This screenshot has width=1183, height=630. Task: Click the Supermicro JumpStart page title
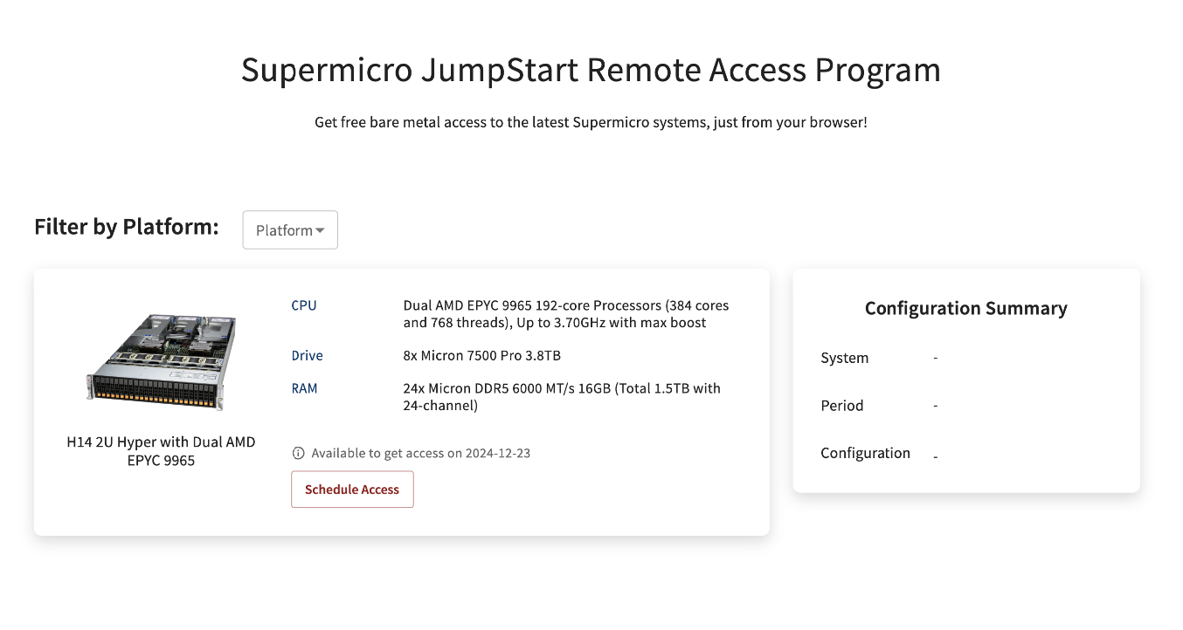click(x=591, y=70)
